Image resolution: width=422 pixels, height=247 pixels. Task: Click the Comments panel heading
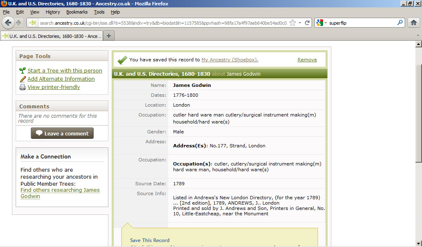coord(62,106)
